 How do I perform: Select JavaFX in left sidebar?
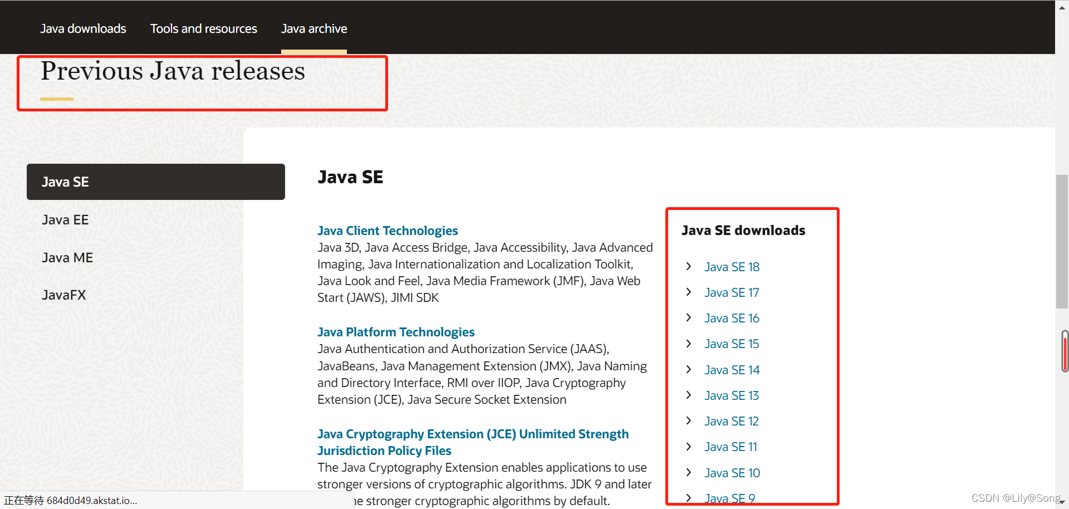tap(64, 295)
